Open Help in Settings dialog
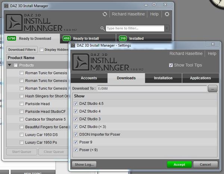This screenshot has height=174, width=224. coord(212,54)
